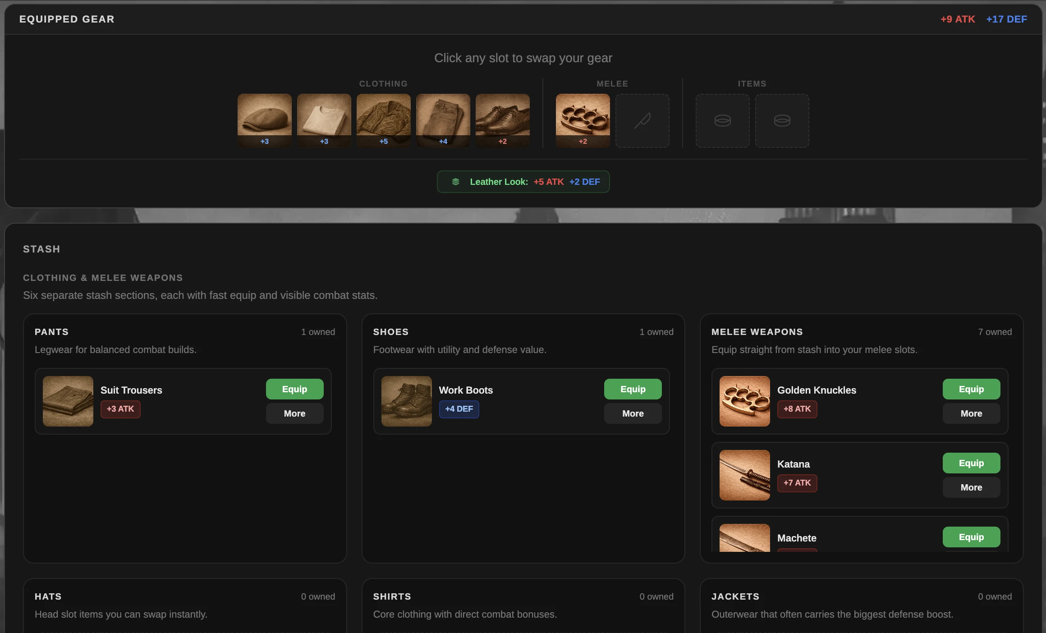The height and width of the screenshot is (633, 1046).
Task: Equip the Machete
Action: [x=971, y=537]
